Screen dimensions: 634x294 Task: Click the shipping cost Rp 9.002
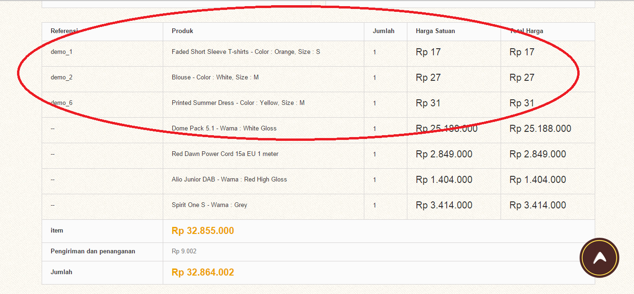[184, 251]
